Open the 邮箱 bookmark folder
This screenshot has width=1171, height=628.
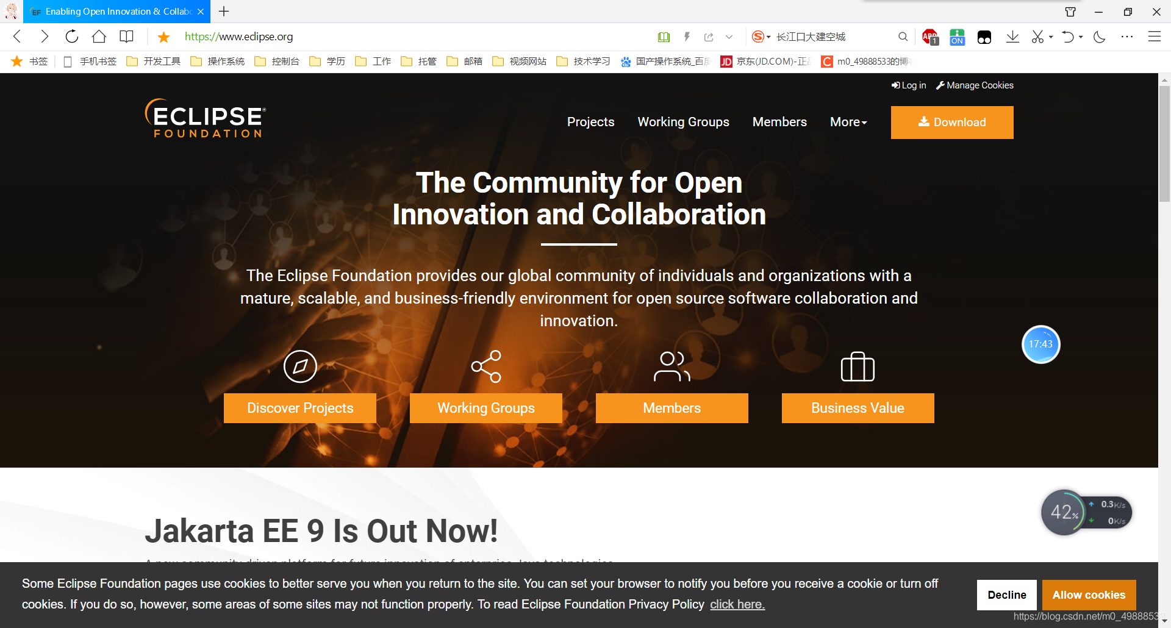coord(465,62)
